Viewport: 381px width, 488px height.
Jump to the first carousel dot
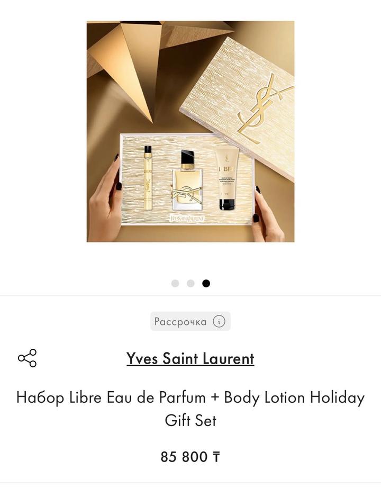[175, 283]
